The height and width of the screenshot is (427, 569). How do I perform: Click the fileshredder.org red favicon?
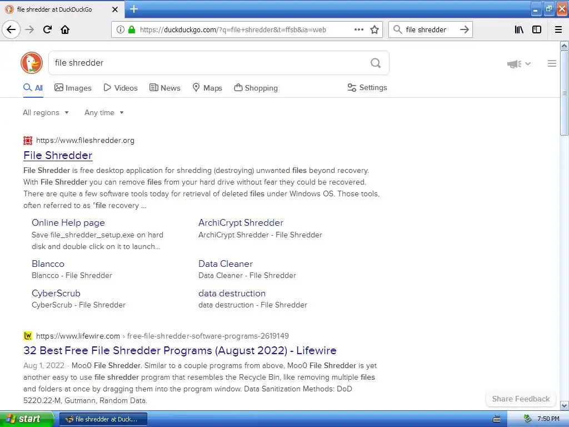[x=28, y=140]
